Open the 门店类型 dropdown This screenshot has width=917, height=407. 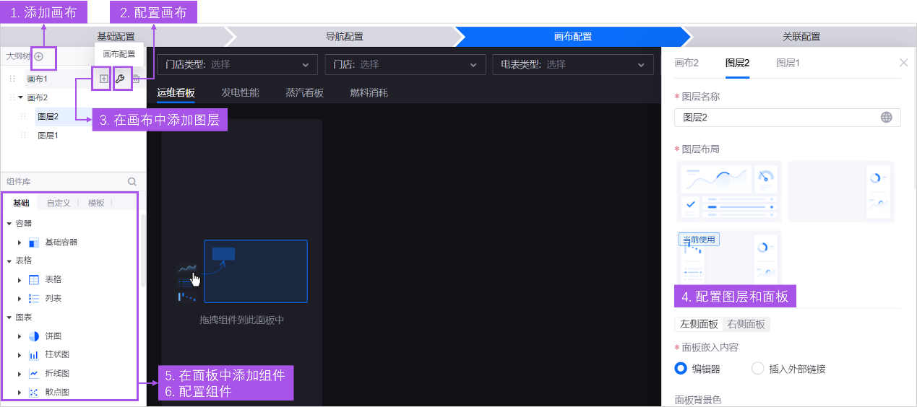click(238, 64)
